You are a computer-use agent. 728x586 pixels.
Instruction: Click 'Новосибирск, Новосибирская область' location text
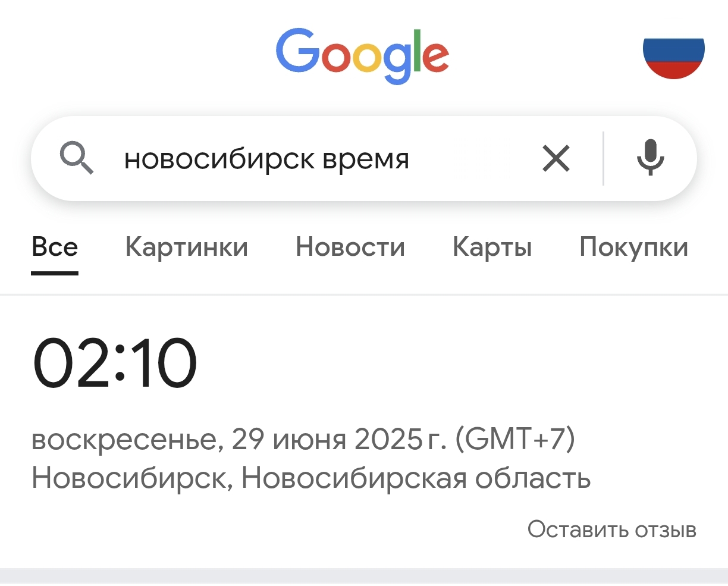(311, 478)
